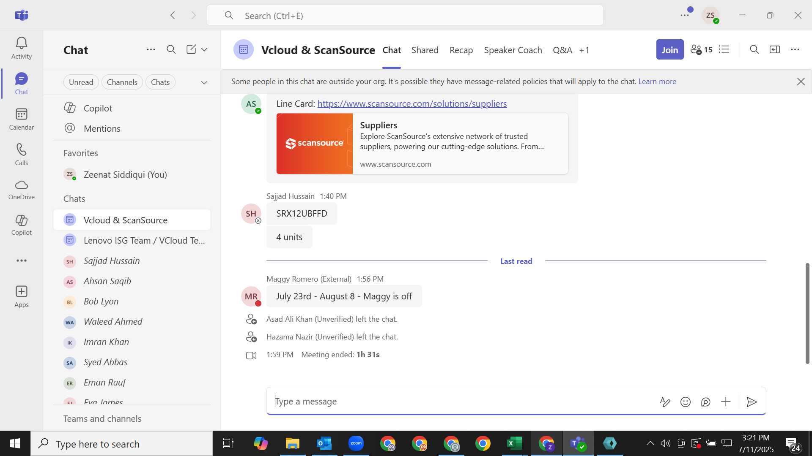View the 15 participants list
Viewport: 812px width, 456px height.
pyautogui.click(x=701, y=50)
